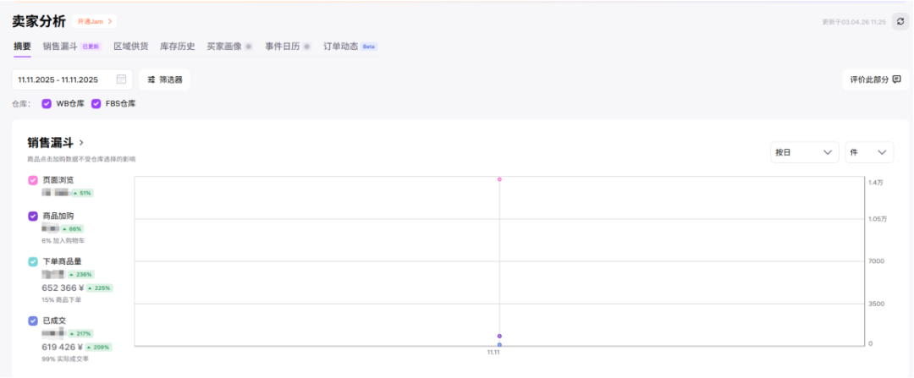Click the 6% 加入购物车 text

[63, 240]
